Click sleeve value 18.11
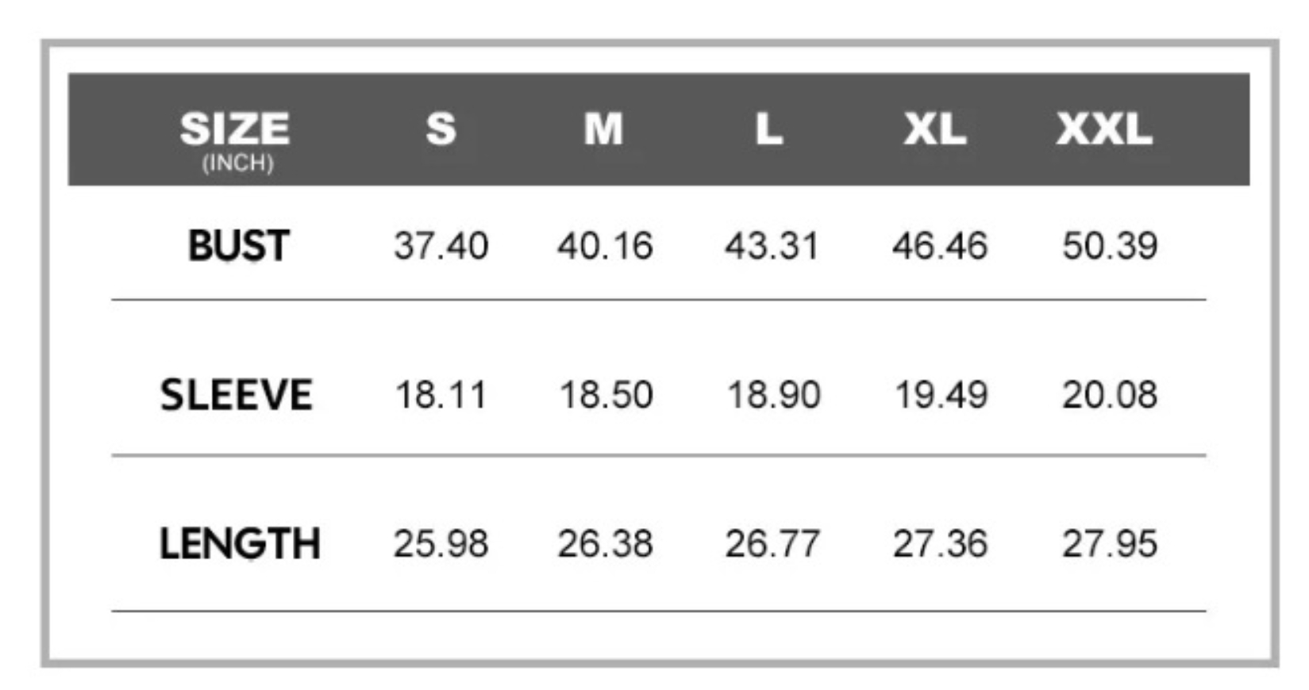Image resolution: width=1309 pixels, height=690 pixels. 441,394
